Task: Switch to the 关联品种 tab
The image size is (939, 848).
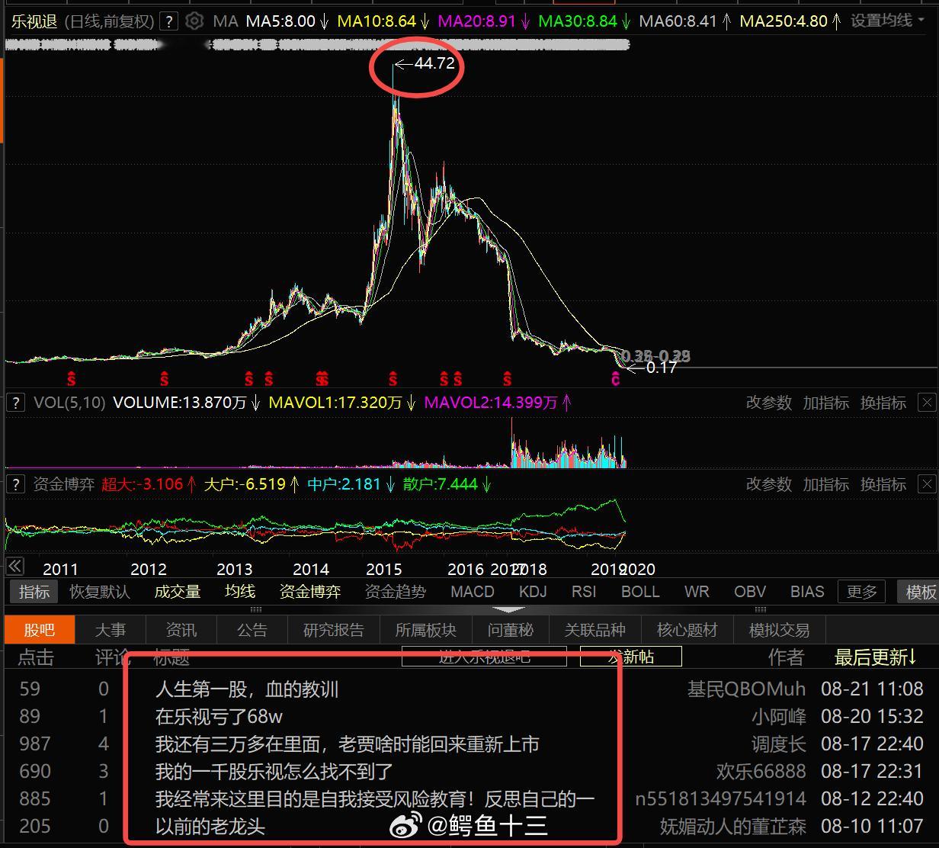Action: pyautogui.click(x=595, y=630)
